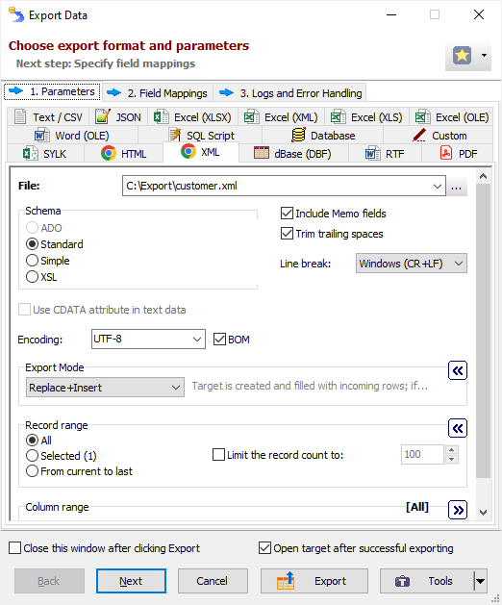Image resolution: width=502 pixels, height=605 pixels.
Task: Click the Export mode description text
Action: click(x=310, y=386)
